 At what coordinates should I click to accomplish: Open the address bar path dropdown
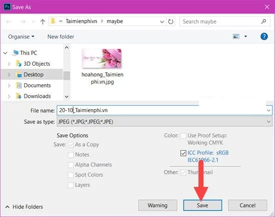162,22
